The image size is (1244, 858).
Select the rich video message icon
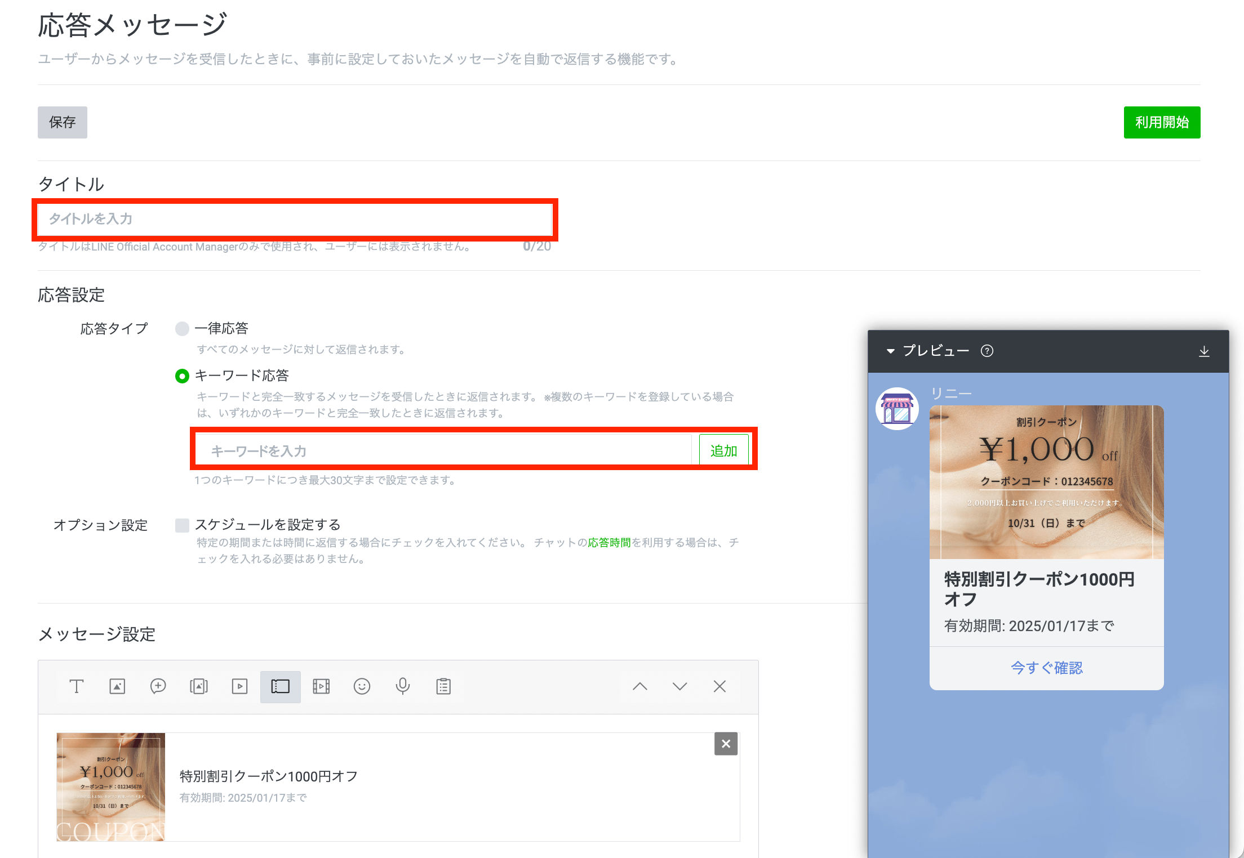pos(321,686)
